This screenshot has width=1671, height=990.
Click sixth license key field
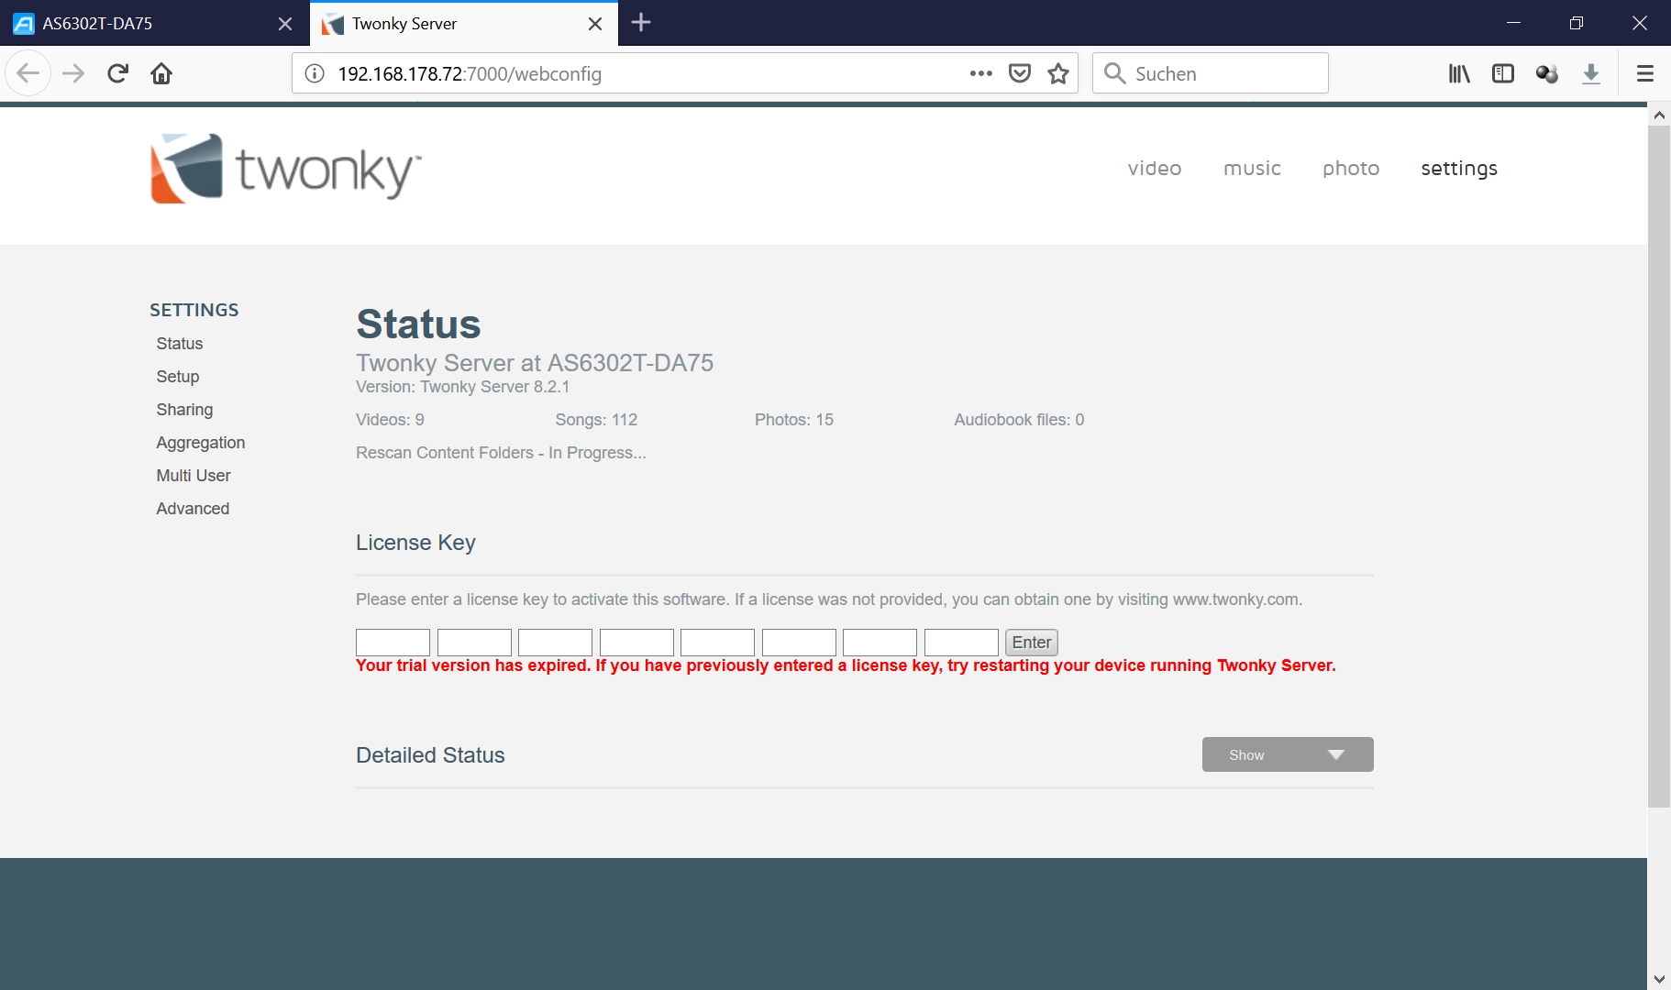point(799,643)
